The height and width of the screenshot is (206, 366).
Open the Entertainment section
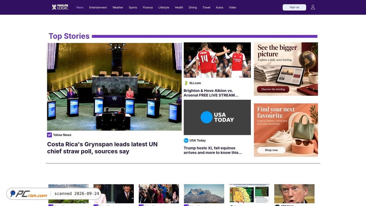(x=98, y=7)
